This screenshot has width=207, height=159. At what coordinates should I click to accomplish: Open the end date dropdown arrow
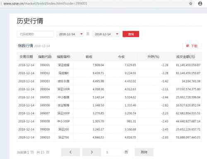click(x=117, y=34)
